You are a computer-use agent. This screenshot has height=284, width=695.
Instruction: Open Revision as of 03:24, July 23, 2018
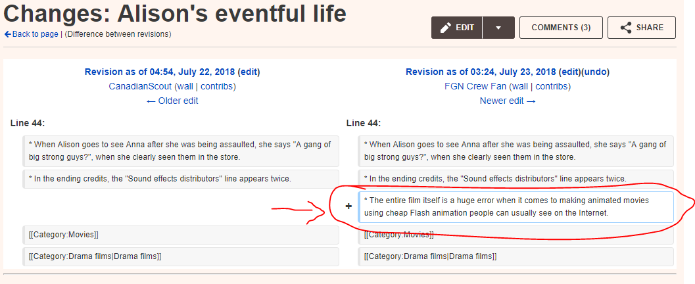pos(481,72)
